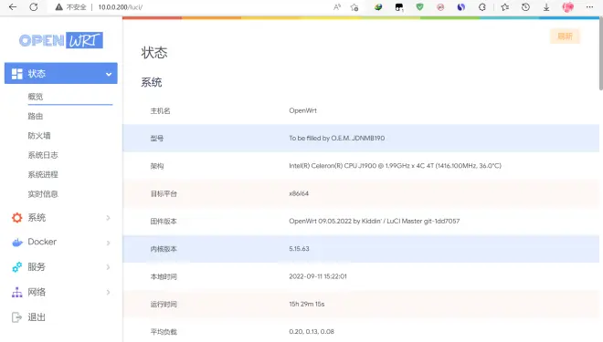The height and width of the screenshot is (342, 603).
Task: Open the browser extensions puzzle icon
Action: pyautogui.click(x=481, y=7)
